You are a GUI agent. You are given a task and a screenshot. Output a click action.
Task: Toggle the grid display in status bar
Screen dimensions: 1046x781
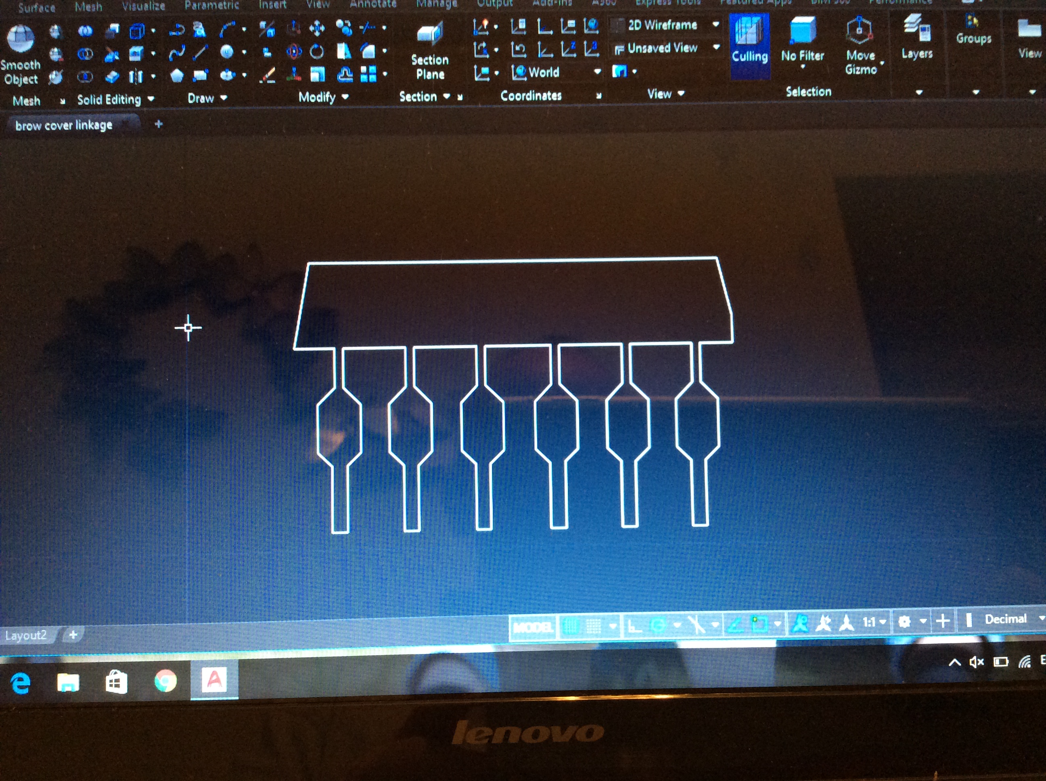point(571,626)
